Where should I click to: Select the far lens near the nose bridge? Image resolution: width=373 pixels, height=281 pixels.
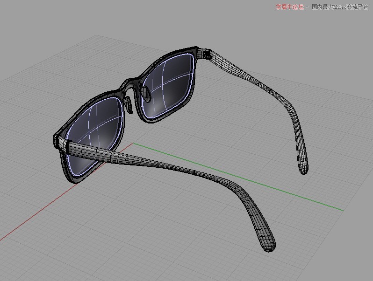click(x=168, y=87)
